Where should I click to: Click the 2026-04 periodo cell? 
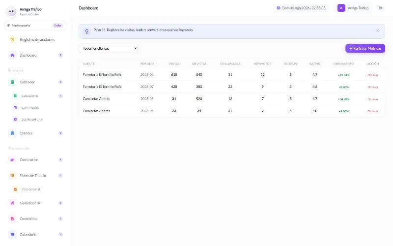pos(147,111)
